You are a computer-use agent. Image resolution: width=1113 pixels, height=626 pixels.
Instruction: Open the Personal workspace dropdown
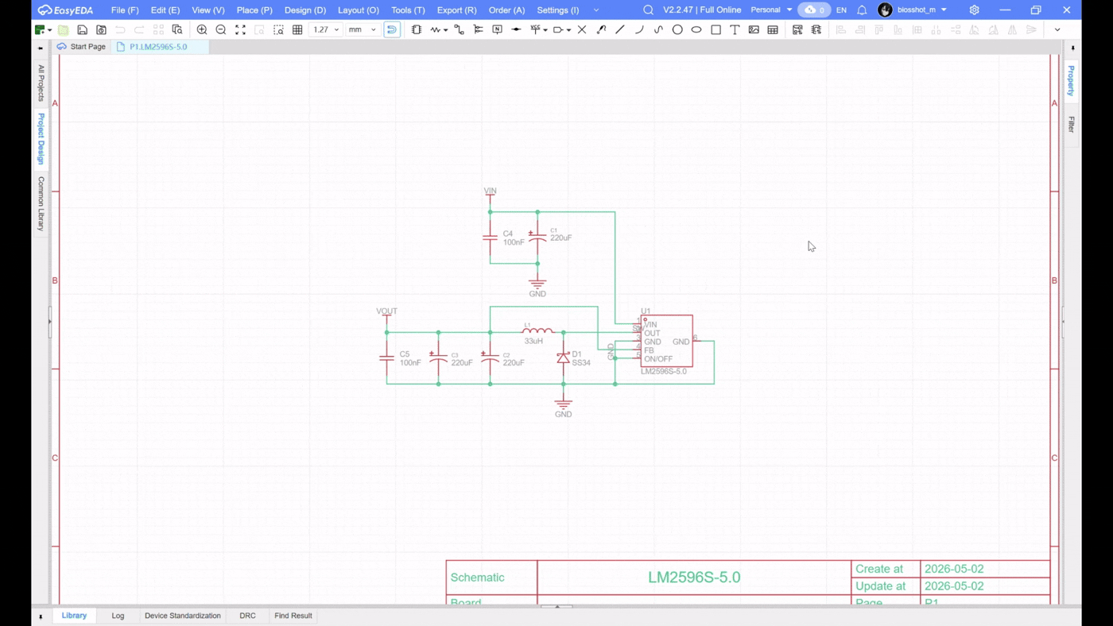(771, 10)
